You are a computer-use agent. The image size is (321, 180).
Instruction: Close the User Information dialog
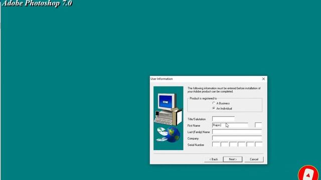(263, 79)
